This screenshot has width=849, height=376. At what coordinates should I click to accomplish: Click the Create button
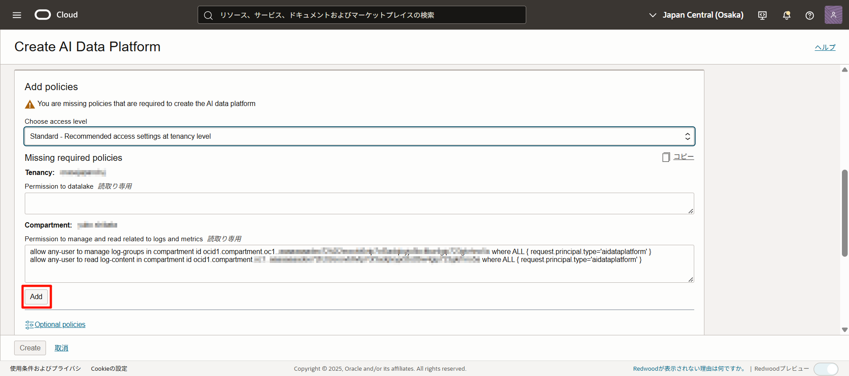coord(30,348)
